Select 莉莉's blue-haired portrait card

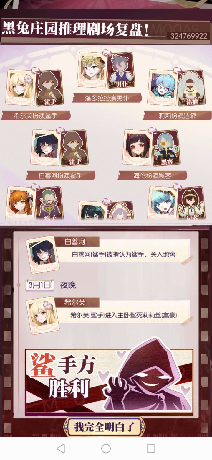(163, 87)
